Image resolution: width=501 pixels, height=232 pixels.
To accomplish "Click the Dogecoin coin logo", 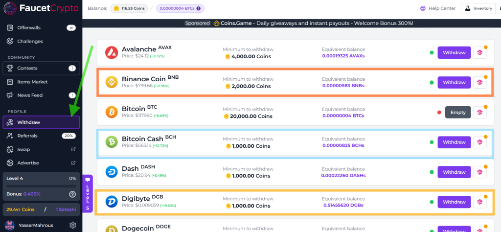I will (x=112, y=230).
